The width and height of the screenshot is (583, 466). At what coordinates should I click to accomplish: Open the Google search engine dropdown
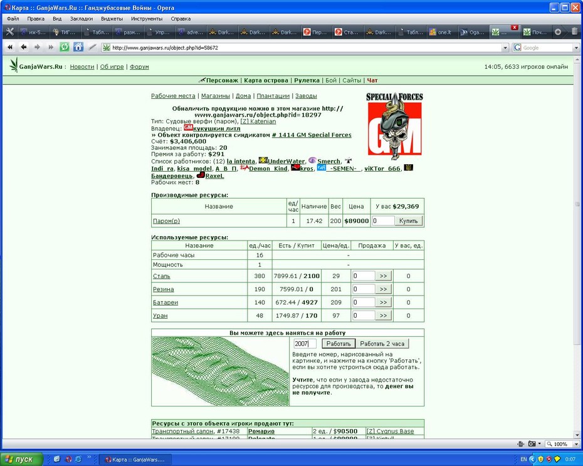tap(576, 48)
